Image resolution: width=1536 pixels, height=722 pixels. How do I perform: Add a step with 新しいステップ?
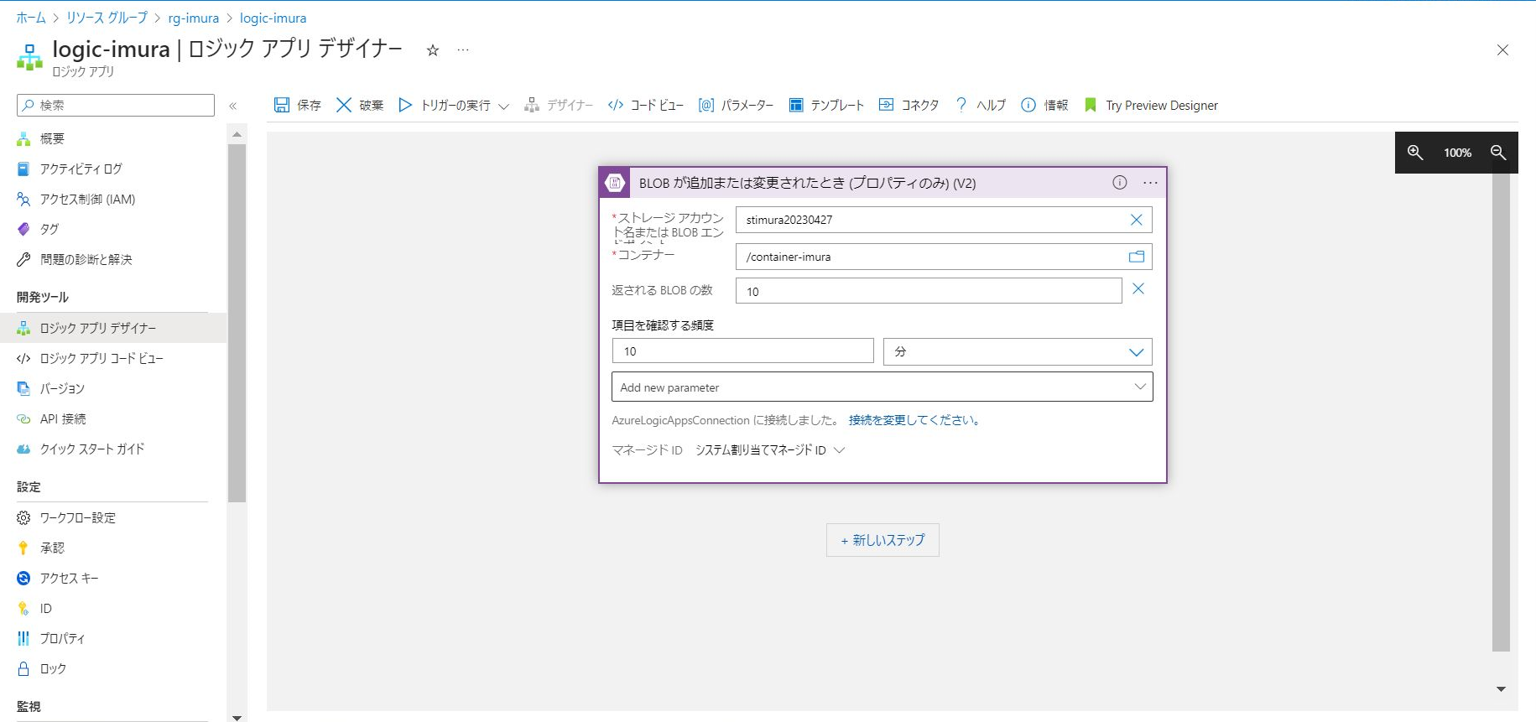883,540
